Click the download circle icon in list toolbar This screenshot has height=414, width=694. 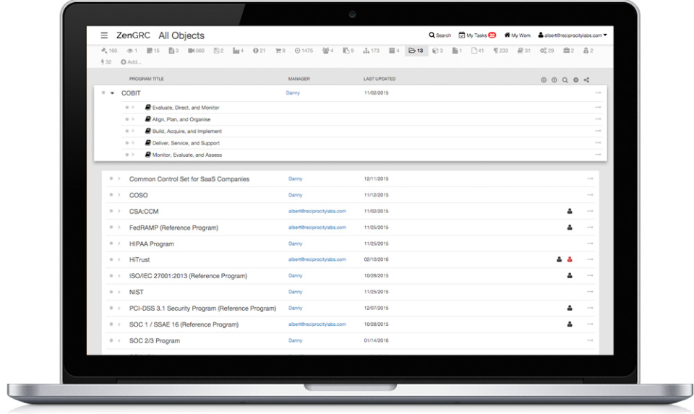click(544, 80)
